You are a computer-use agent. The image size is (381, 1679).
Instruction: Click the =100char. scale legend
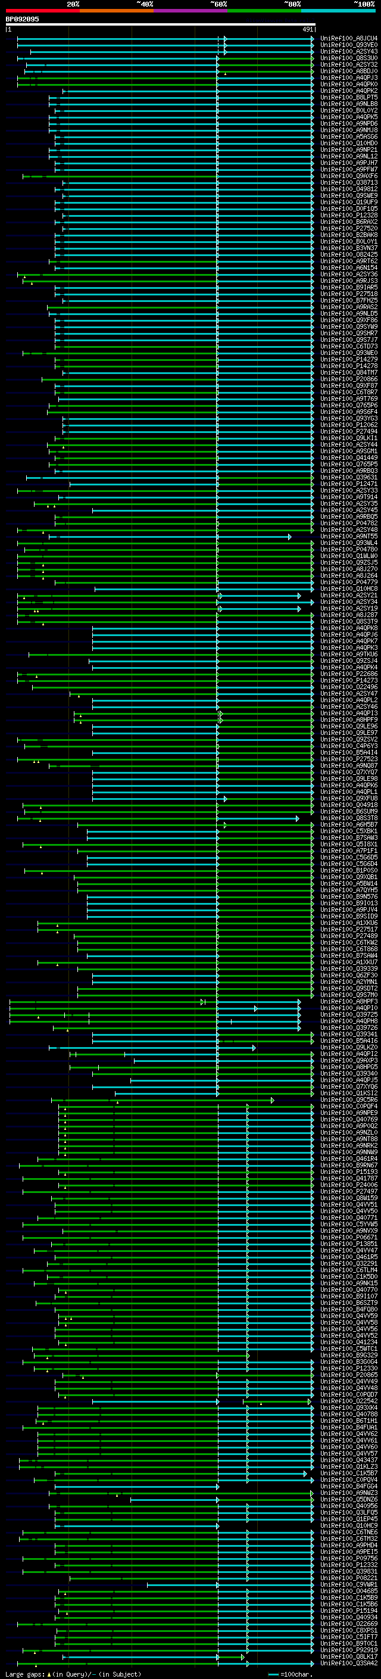click(x=296, y=1674)
